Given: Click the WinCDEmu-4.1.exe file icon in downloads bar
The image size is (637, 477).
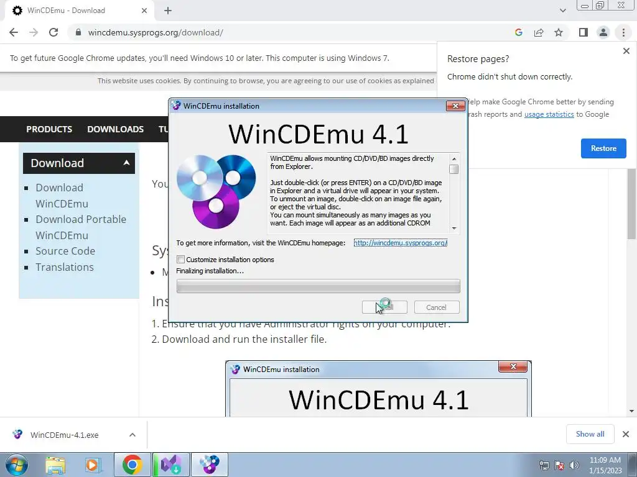Looking at the screenshot, I should pyautogui.click(x=17, y=434).
